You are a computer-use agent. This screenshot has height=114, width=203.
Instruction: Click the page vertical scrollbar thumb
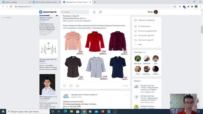[x=202, y=29]
